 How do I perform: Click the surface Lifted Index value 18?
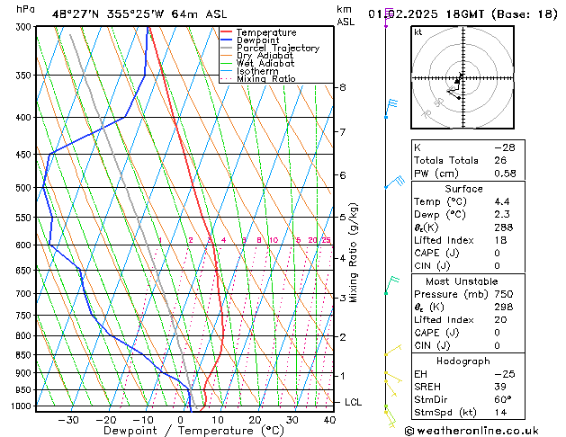click(x=500, y=240)
